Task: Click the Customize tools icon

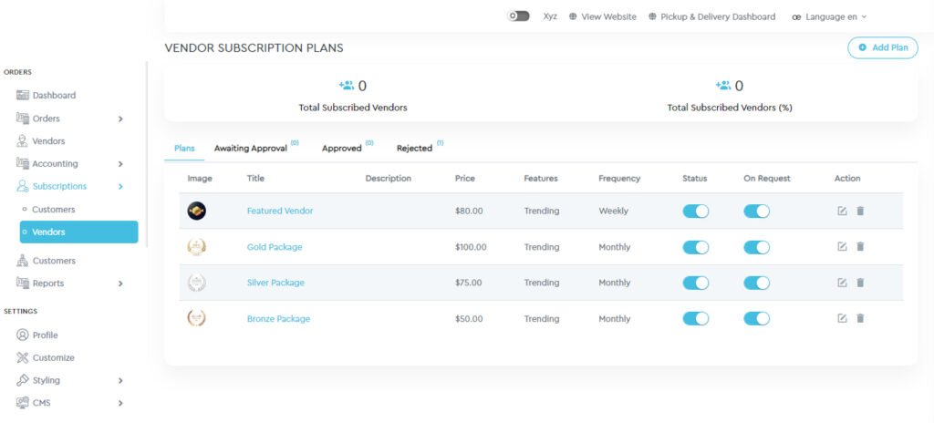Action: [23, 357]
